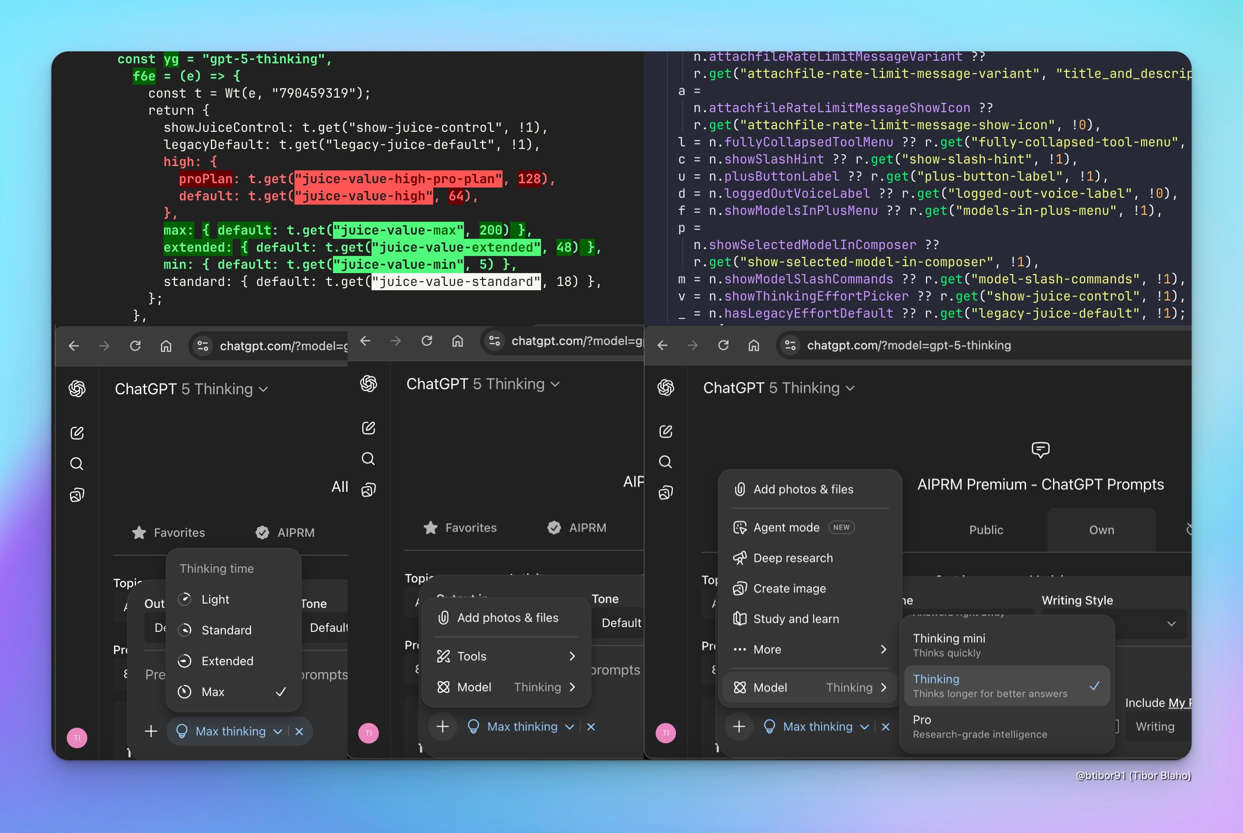This screenshot has height=833, width=1243.
Task: Remove Max thinking with the X button
Action: pyautogui.click(x=299, y=731)
